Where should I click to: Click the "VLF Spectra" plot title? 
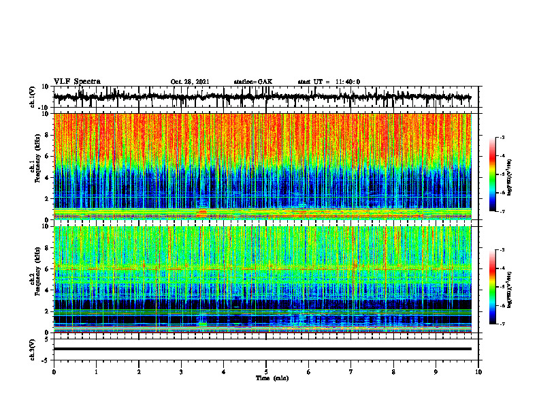click(x=77, y=82)
